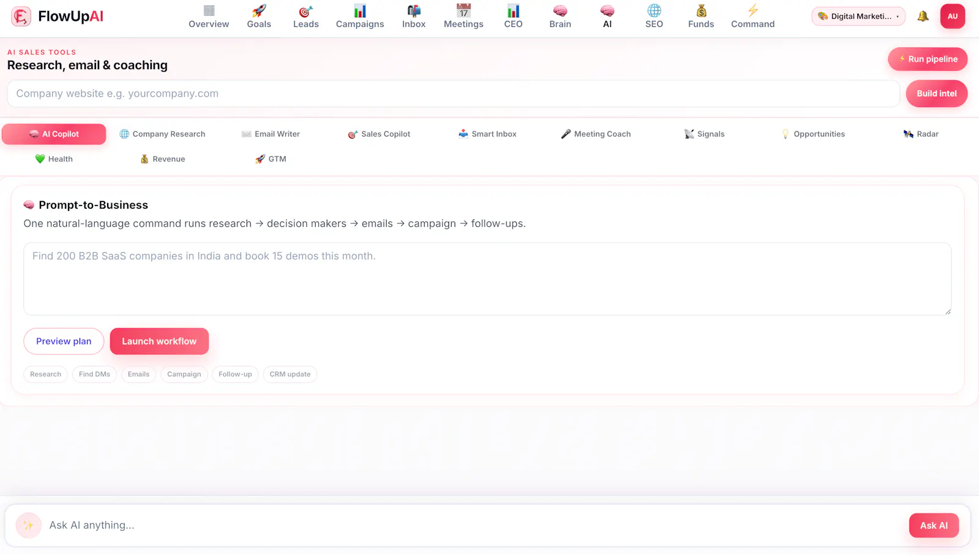
Task: Select the Find DMs step chip
Action: (94, 374)
